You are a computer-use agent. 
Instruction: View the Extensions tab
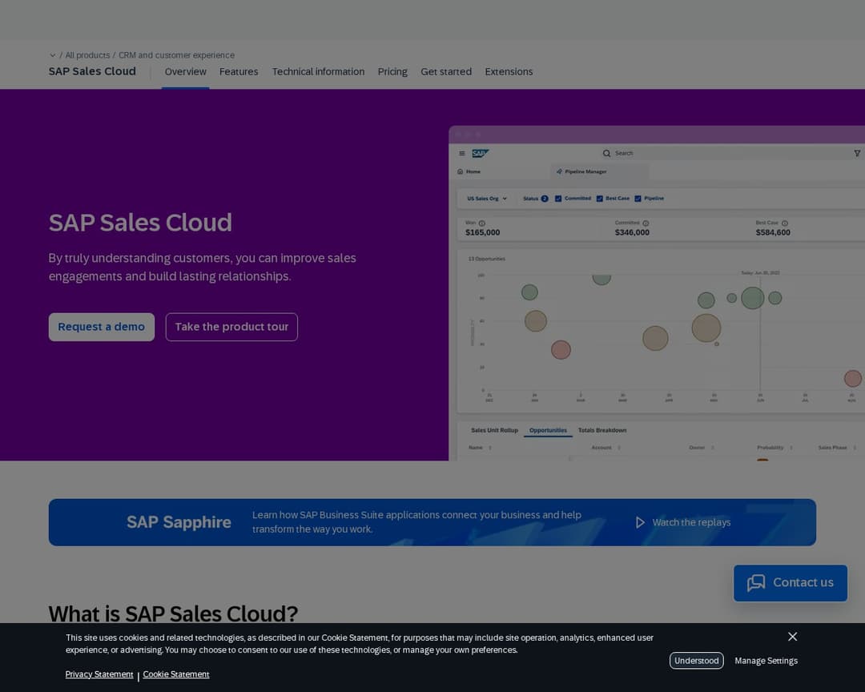pyautogui.click(x=509, y=72)
